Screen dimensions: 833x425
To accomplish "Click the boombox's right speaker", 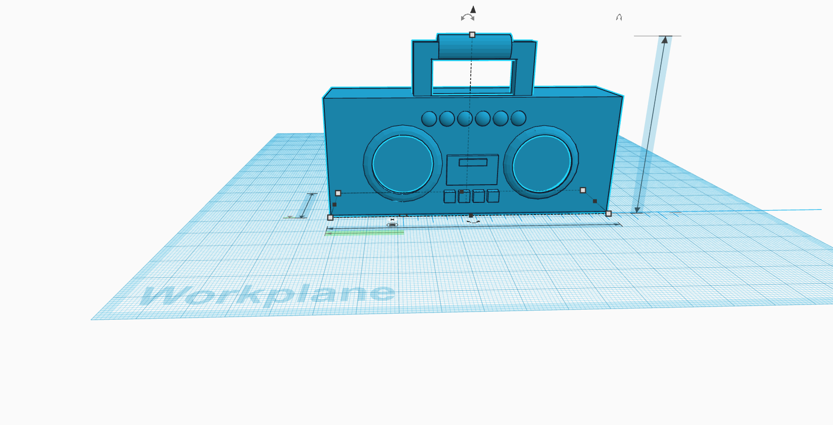I will (x=542, y=162).
